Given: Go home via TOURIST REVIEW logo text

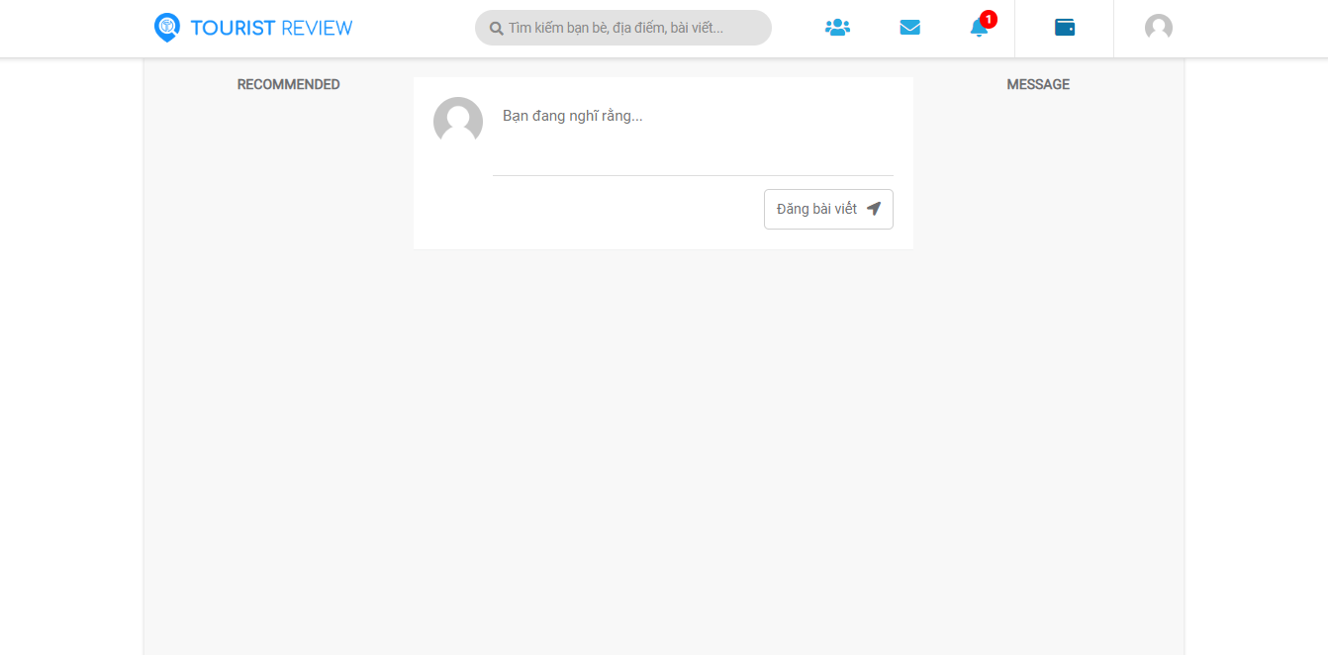Looking at the screenshot, I should pyautogui.click(x=271, y=28).
